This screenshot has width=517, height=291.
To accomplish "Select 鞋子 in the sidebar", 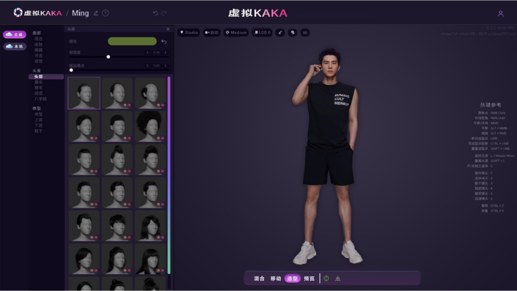I will pyautogui.click(x=39, y=131).
